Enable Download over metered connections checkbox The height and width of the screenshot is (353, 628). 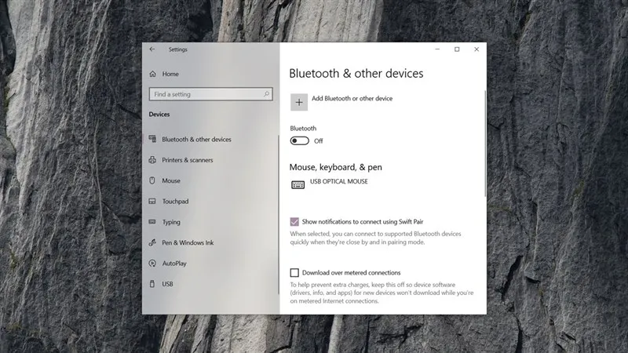click(294, 272)
